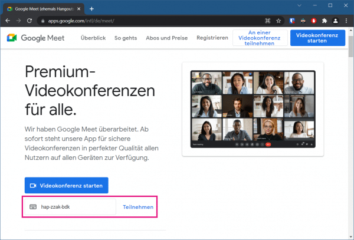354x240 pixels.
Task: Open the Extensions puzzle piece menu
Action: (x=324, y=21)
